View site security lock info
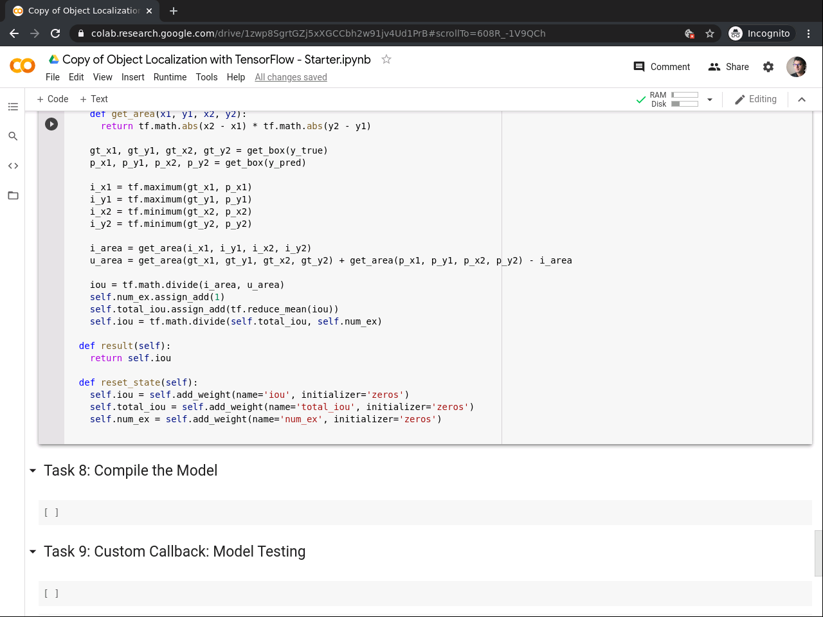Image resolution: width=823 pixels, height=617 pixels. click(81, 33)
